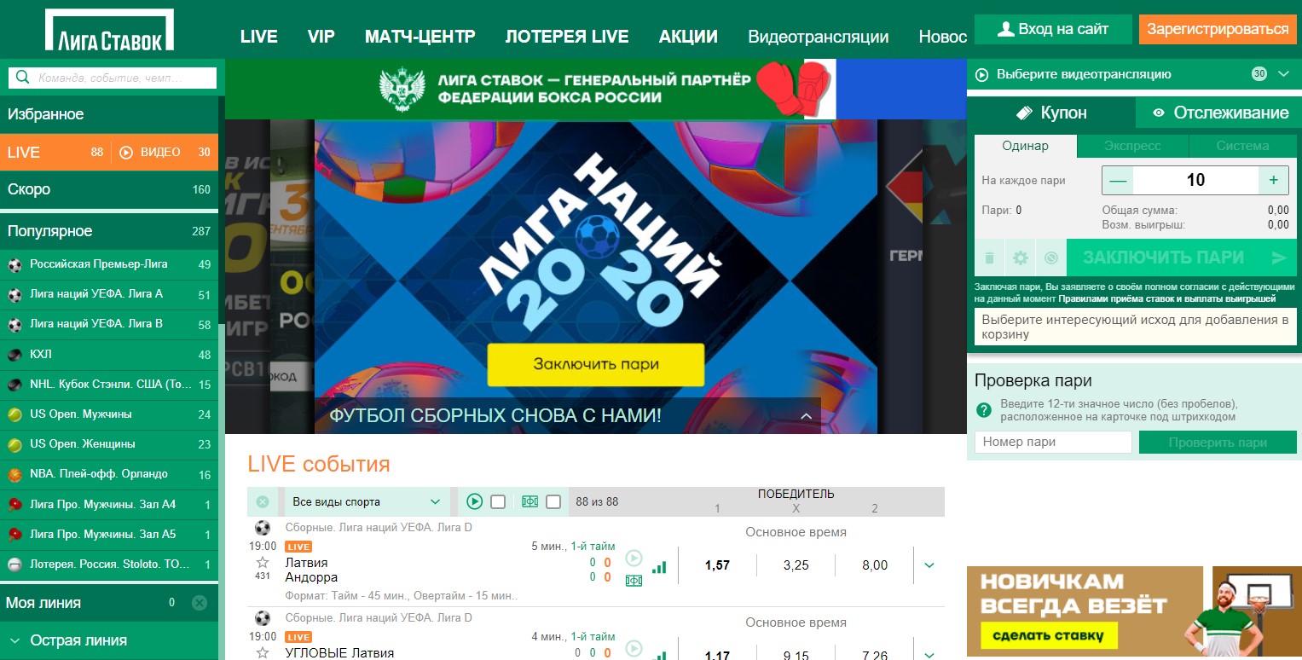
Task: Toggle the video broadcasts only checkbox
Action: click(498, 502)
